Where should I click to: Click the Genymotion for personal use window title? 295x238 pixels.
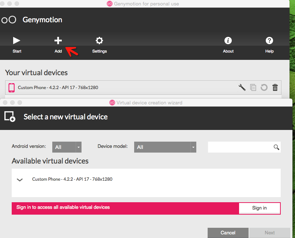click(146, 4)
